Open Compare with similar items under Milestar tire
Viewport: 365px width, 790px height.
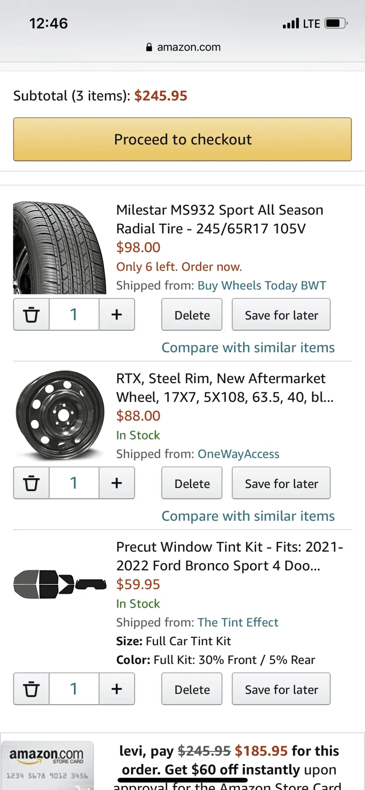pyautogui.click(x=248, y=348)
